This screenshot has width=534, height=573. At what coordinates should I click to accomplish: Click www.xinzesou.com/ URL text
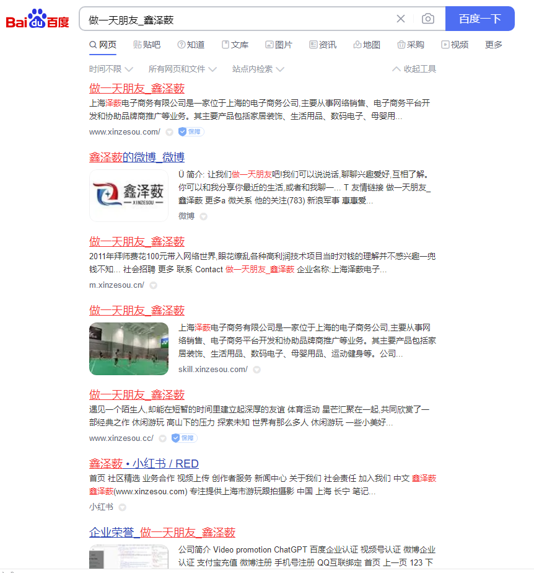click(x=125, y=132)
